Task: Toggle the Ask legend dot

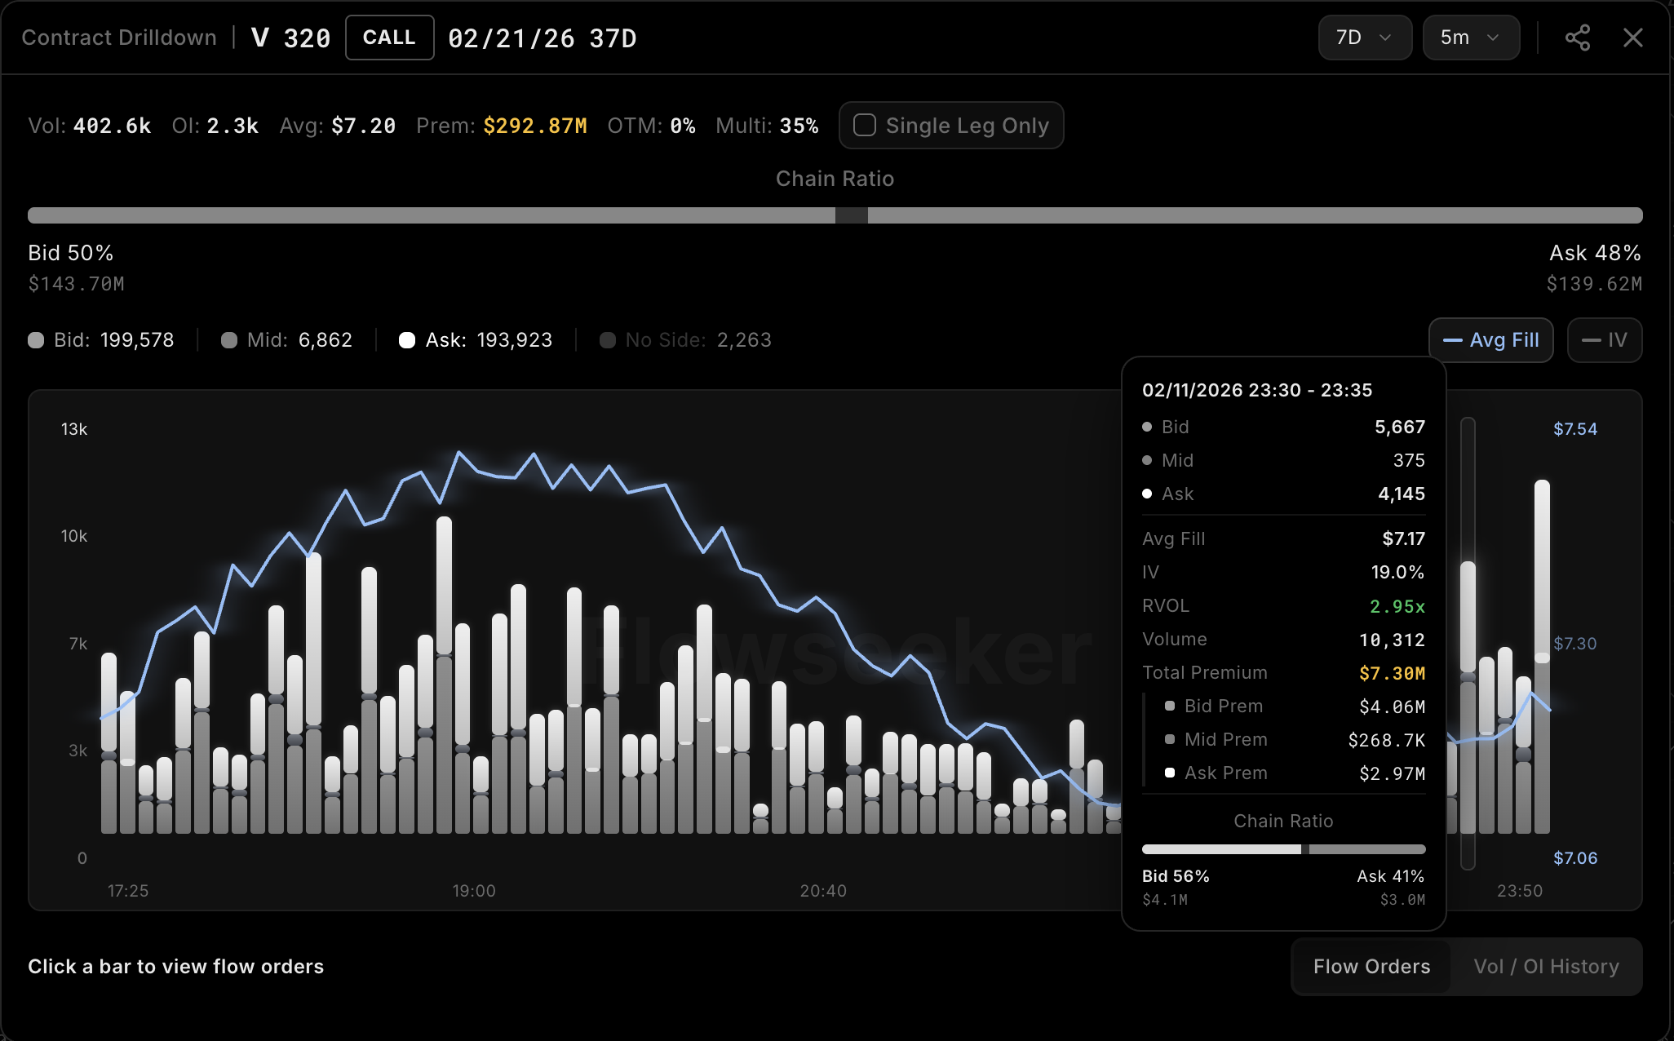Action: coord(407,340)
